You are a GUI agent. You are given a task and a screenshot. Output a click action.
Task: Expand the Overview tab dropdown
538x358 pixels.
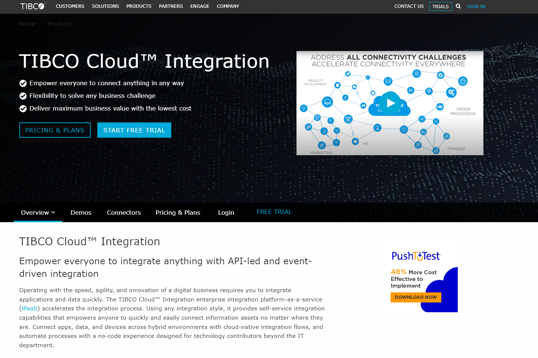(38, 212)
